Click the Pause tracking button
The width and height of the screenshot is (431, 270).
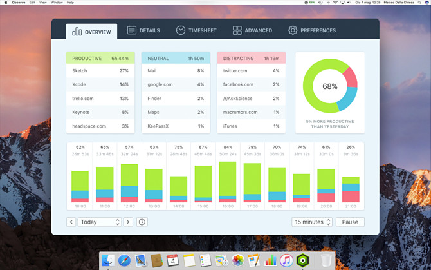pos(350,222)
